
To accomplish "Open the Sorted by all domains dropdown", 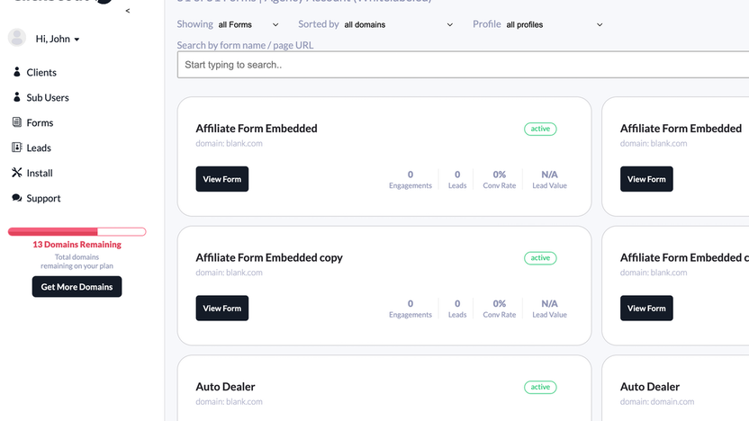I will 398,25.
